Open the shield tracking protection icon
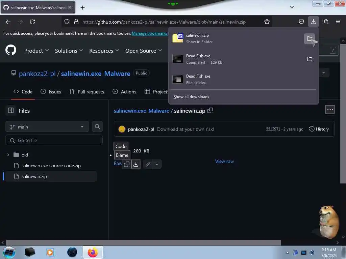The width and height of the screenshot is (346, 259). 67,22
